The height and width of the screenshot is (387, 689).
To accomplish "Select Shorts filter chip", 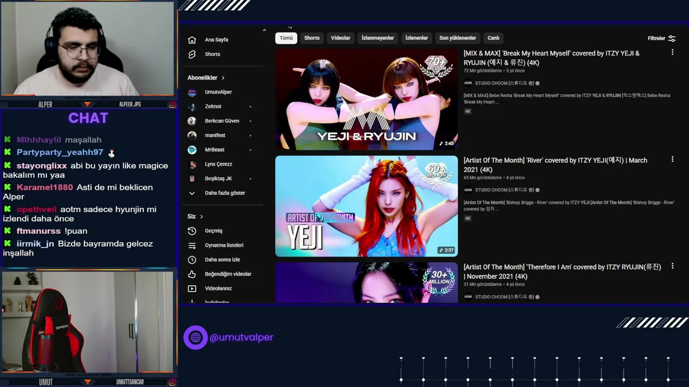I will point(312,38).
